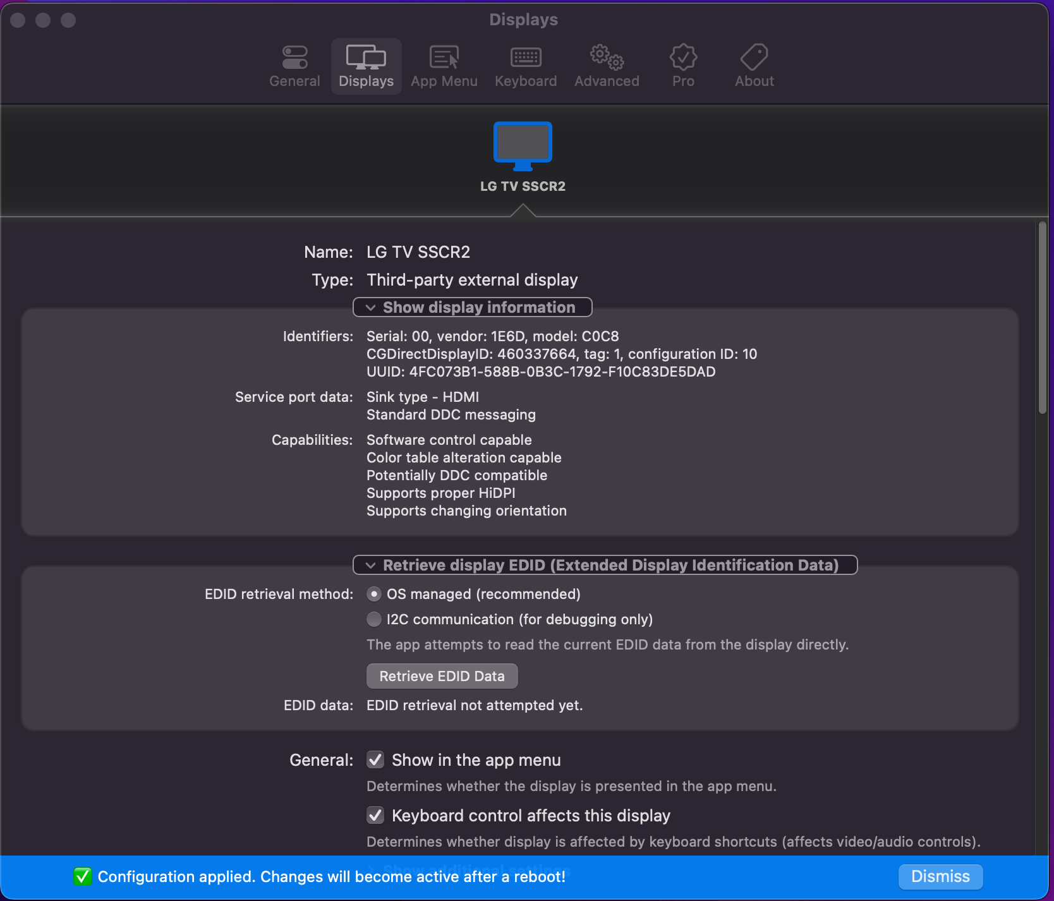
Task: Click the 'Sink type - HDMI' text
Action: tap(423, 397)
